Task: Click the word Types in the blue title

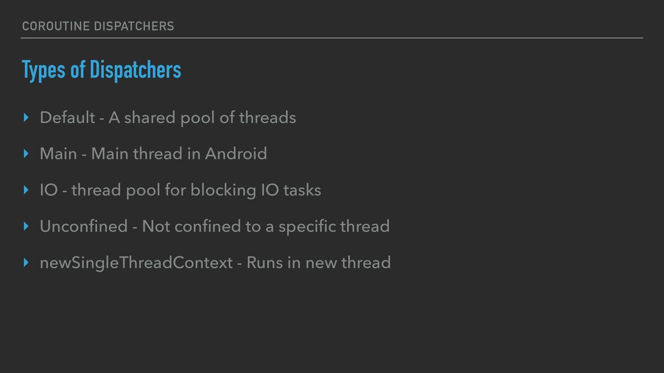Action: (x=44, y=70)
